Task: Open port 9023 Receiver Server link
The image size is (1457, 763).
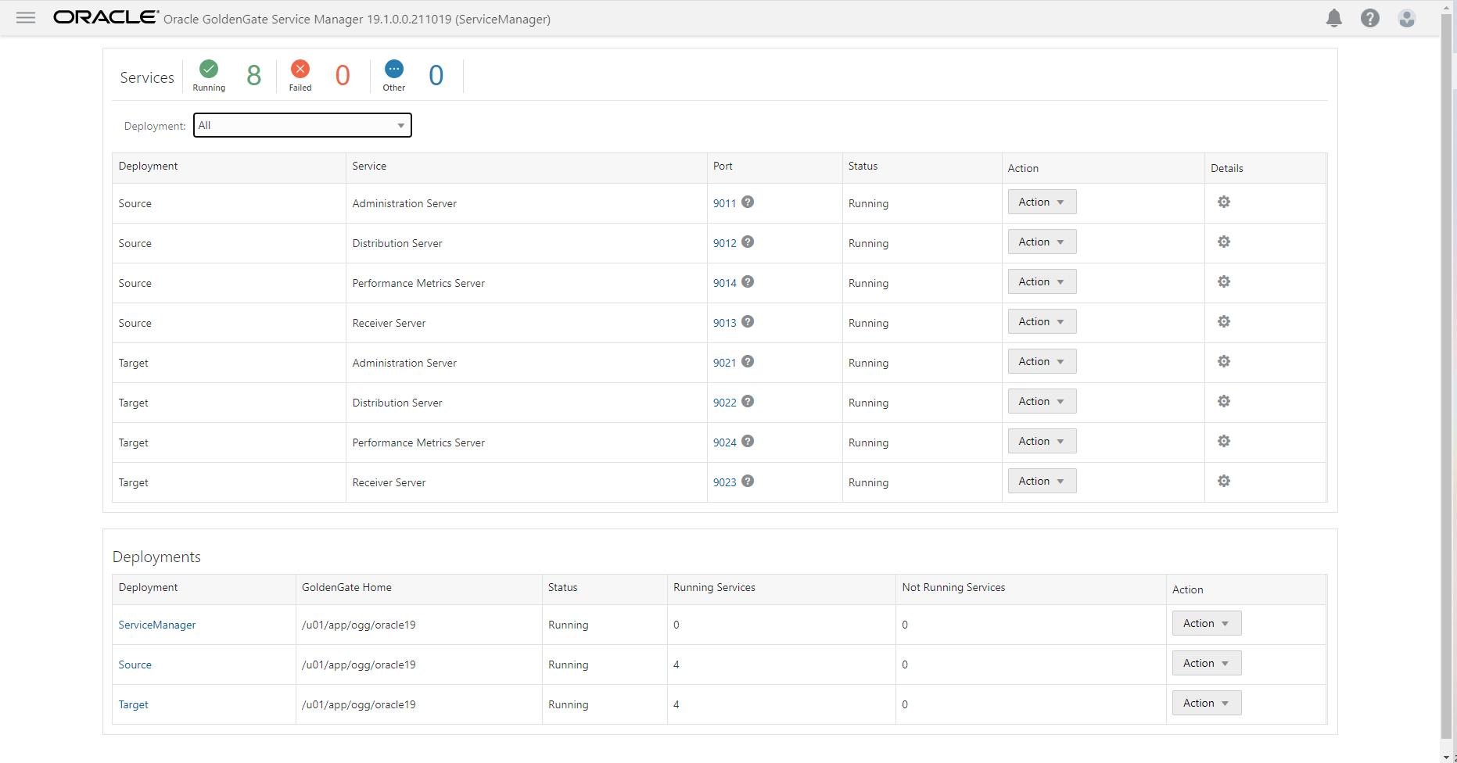Action: coord(724,483)
